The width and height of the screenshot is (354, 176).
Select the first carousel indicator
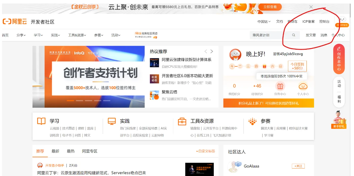(70, 100)
